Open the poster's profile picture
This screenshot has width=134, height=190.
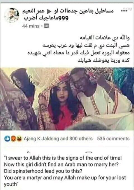pos(12,15)
